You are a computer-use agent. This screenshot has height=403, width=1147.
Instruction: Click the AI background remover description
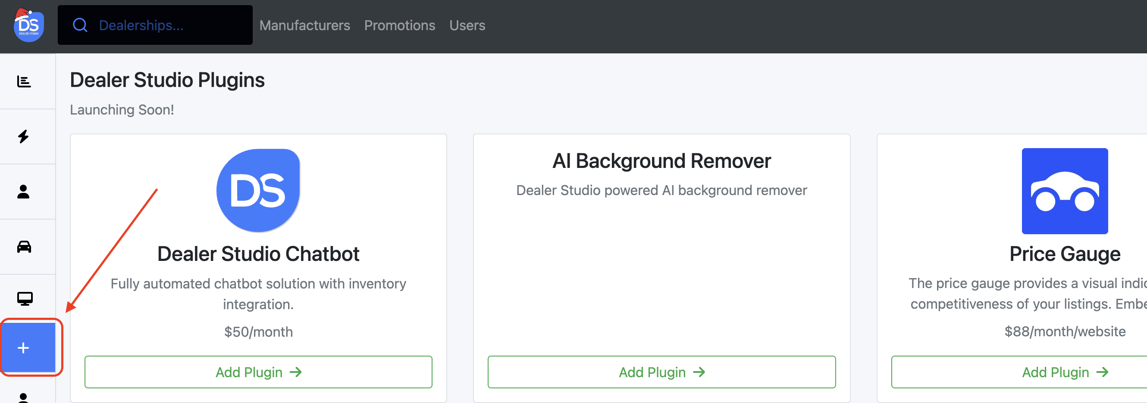pos(661,190)
